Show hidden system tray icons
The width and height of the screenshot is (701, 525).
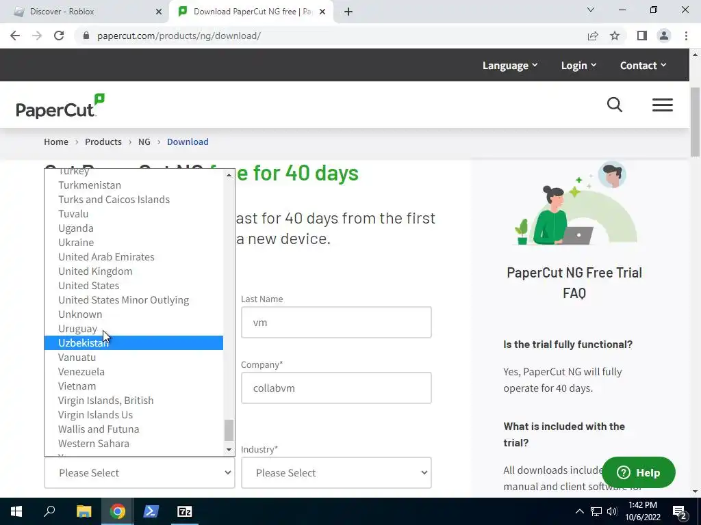pyautogui.click(x=579, y=511)
